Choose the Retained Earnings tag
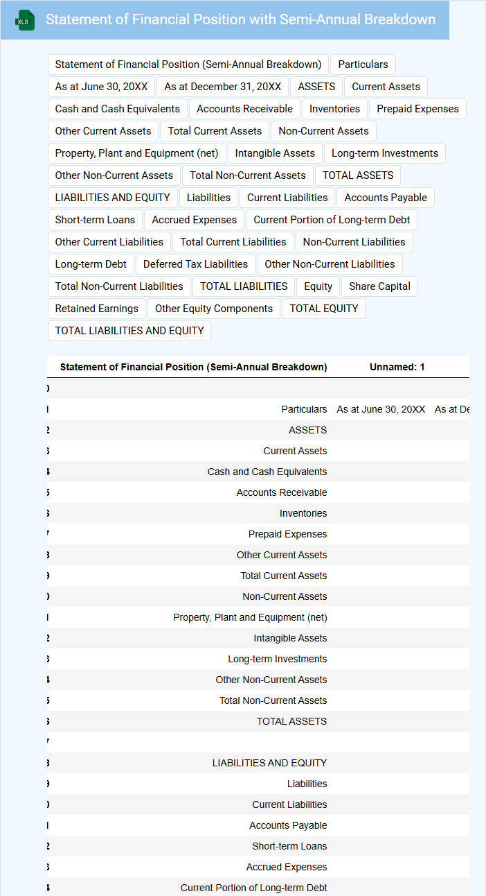 (x=97, y=309)
